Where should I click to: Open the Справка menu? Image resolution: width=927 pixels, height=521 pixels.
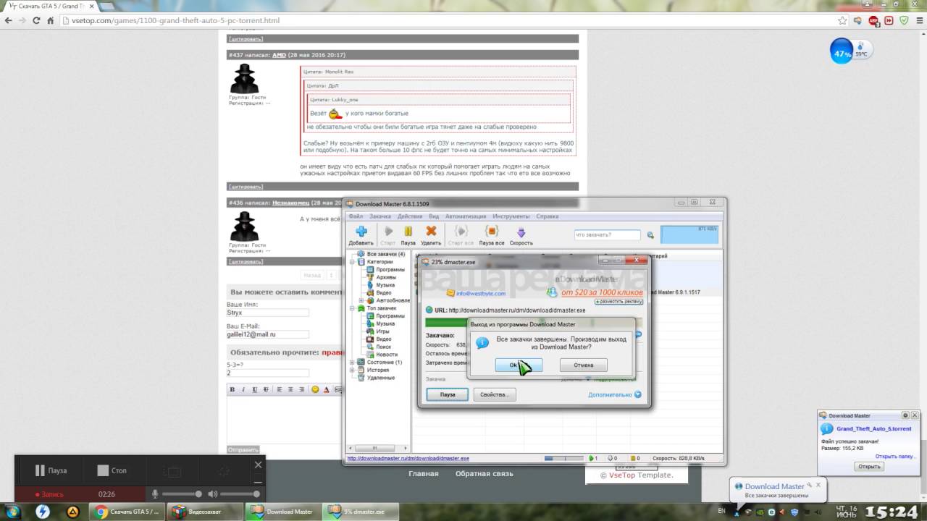tap(548, 216)
